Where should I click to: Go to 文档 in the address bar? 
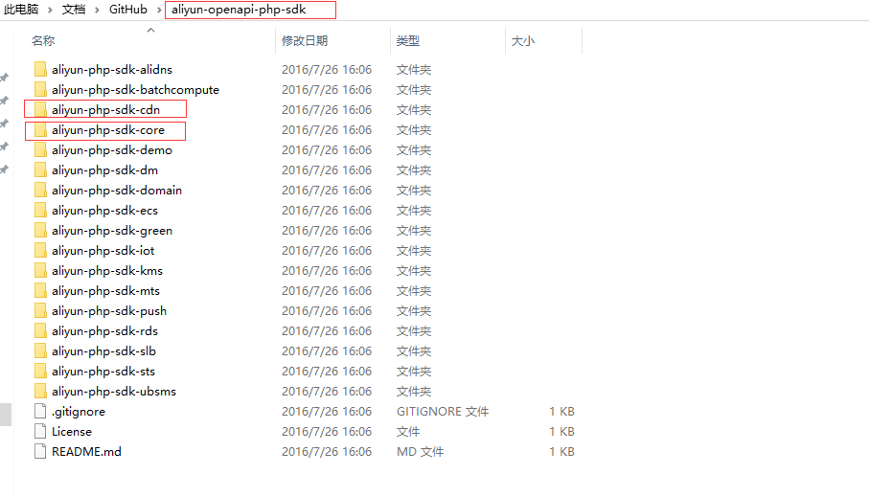(74, 10)
